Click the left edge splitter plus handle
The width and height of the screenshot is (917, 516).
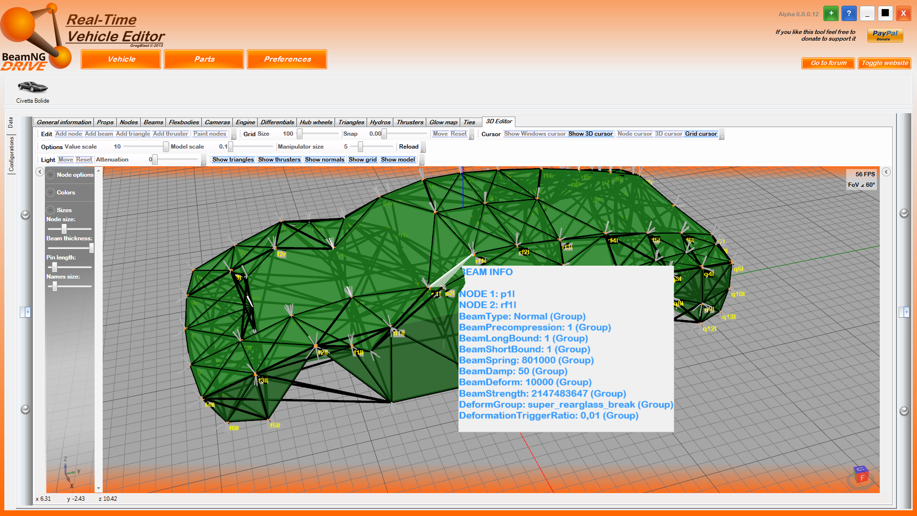(x=25, y=312)
